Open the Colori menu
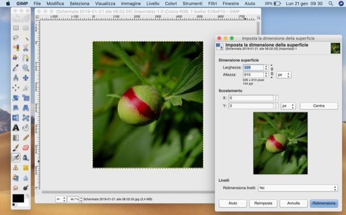 tap(171, 3)
